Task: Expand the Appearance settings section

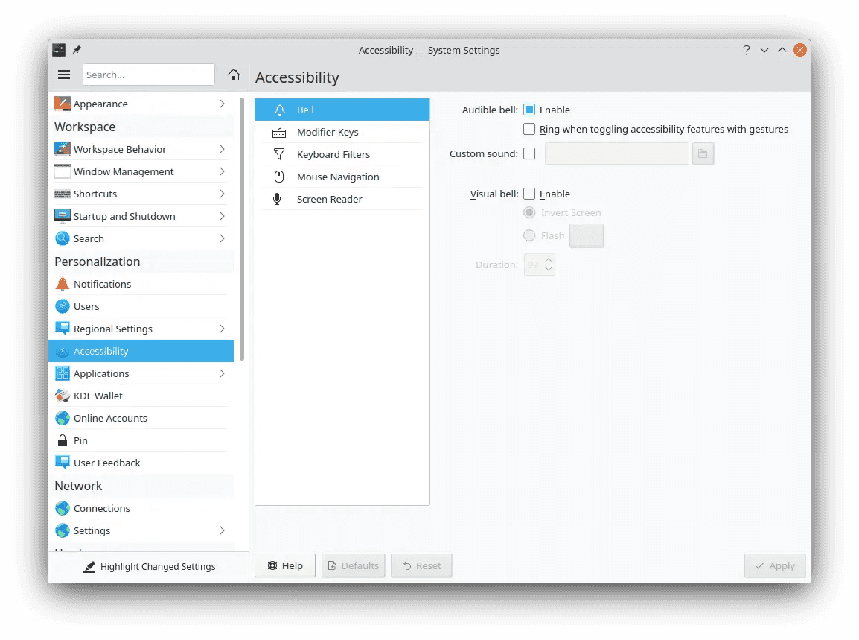Action: [221, 104]
